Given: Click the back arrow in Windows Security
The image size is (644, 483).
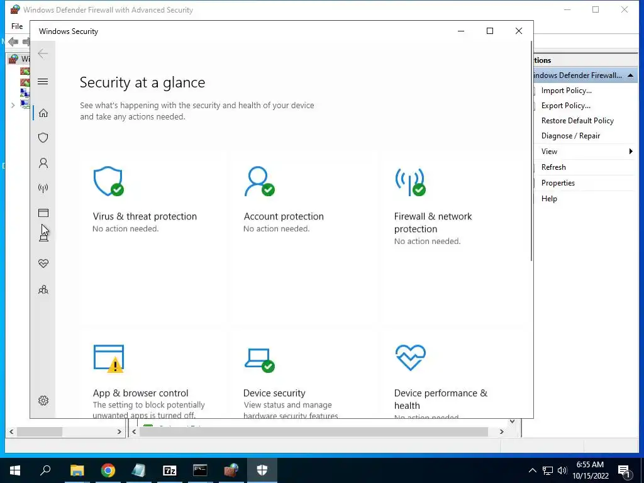Looking at the screenshot, I should [x=43, y=53].
